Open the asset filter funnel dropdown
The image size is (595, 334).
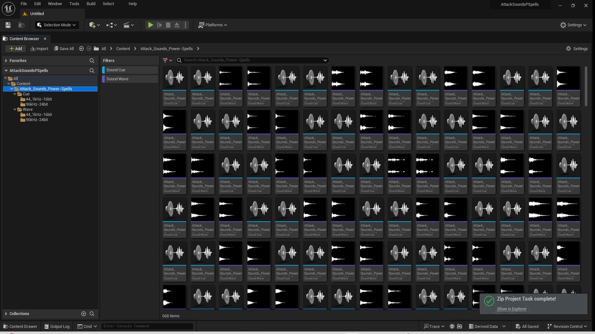point(167,60)
